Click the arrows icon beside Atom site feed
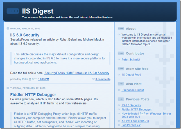Screen dimensions: 181x129 click(121, 69)
